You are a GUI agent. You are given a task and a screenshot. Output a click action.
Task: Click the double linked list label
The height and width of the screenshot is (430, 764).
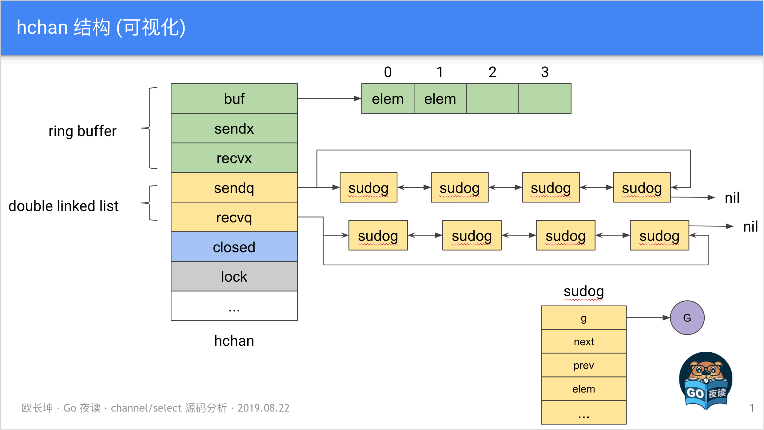click(63, 206)
